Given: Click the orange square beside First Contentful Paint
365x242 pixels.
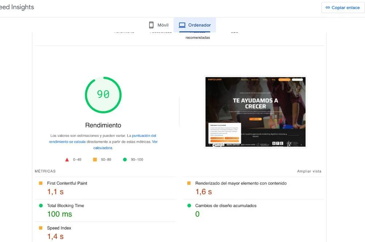Looking at the screenshot, I should click(41, 183).
